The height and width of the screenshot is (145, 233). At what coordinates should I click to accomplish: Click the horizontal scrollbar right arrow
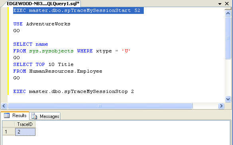pos(221,106)
